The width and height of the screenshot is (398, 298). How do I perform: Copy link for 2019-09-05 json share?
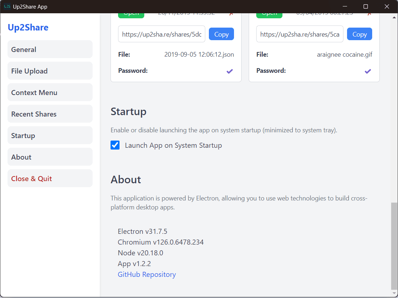(x=221, y=34)
